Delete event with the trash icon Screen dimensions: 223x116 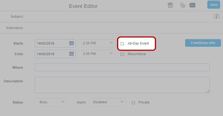click(x=170, y=5)
